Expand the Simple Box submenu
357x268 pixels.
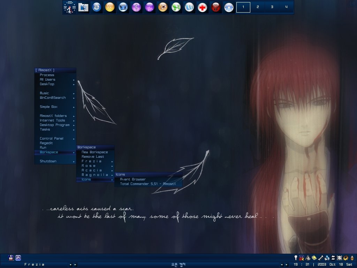[x=55, y=107]
